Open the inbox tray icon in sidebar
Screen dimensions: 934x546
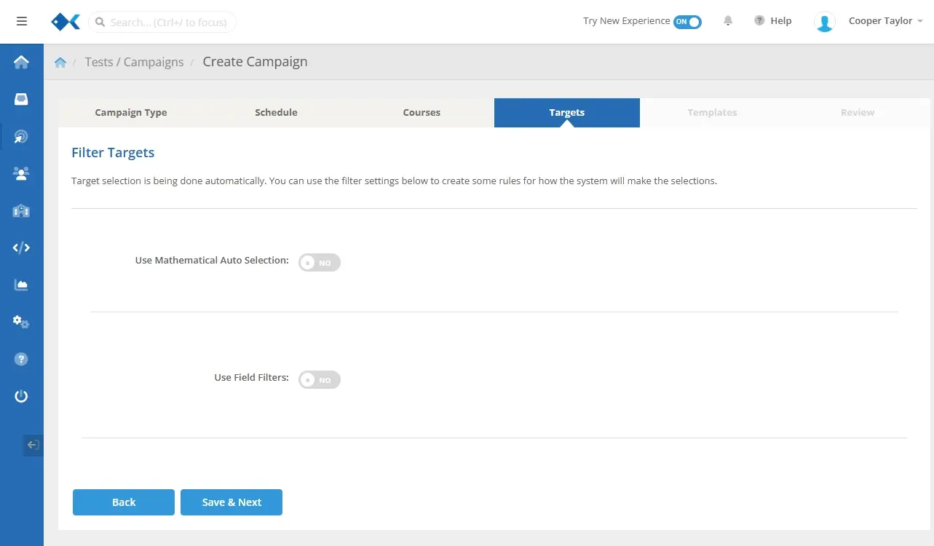tap(21, 99)
